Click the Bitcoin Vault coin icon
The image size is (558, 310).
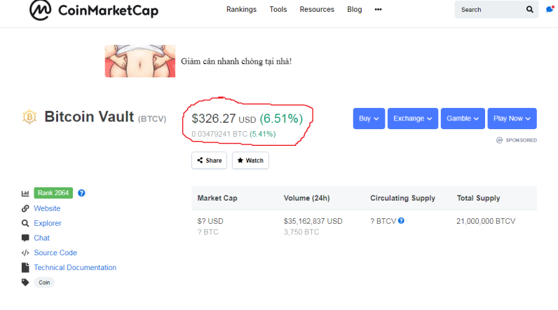(x=29, y=117)
